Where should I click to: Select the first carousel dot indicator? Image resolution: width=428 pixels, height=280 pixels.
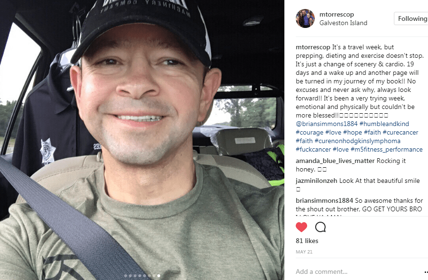pos(126,276)
